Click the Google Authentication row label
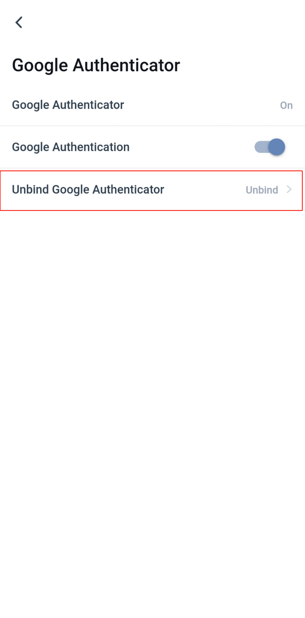305x618 pixels. pyautogui.click(x=71, y=147)
